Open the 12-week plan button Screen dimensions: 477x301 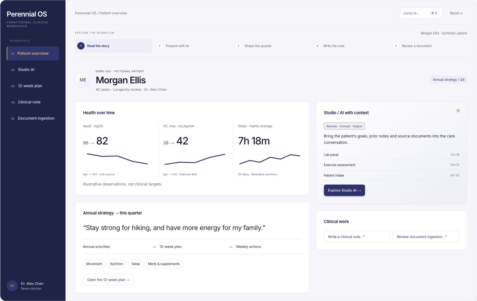108,280
